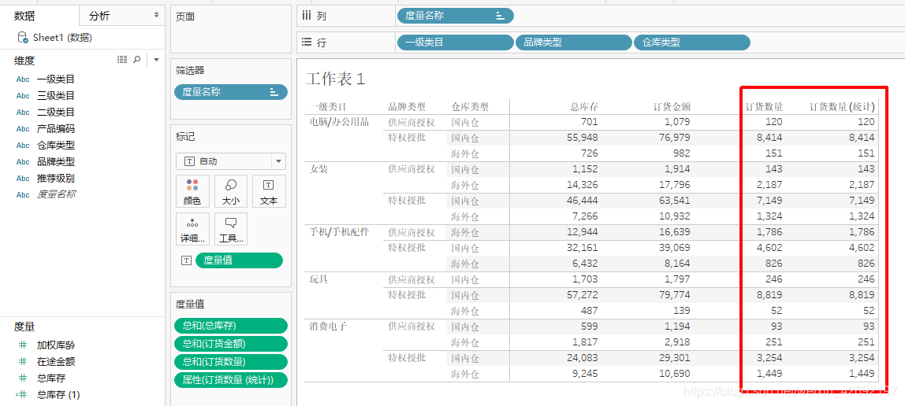The image size is (905, 406).
Task: Click the 页面 shelf area
Action: [231, 29]
